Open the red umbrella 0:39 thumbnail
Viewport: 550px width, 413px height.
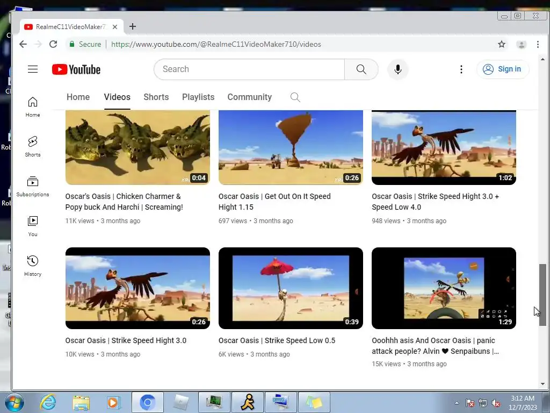291,288
